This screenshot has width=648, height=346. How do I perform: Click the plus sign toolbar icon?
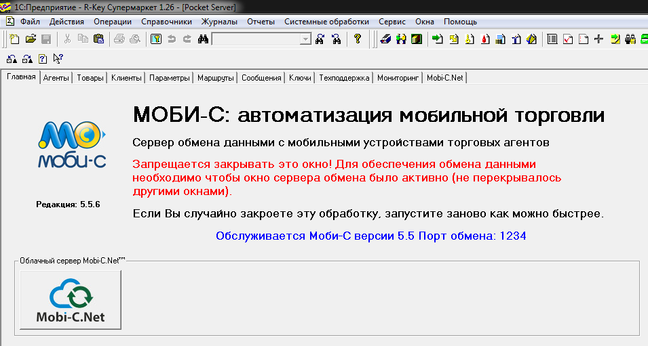[599, 39]
